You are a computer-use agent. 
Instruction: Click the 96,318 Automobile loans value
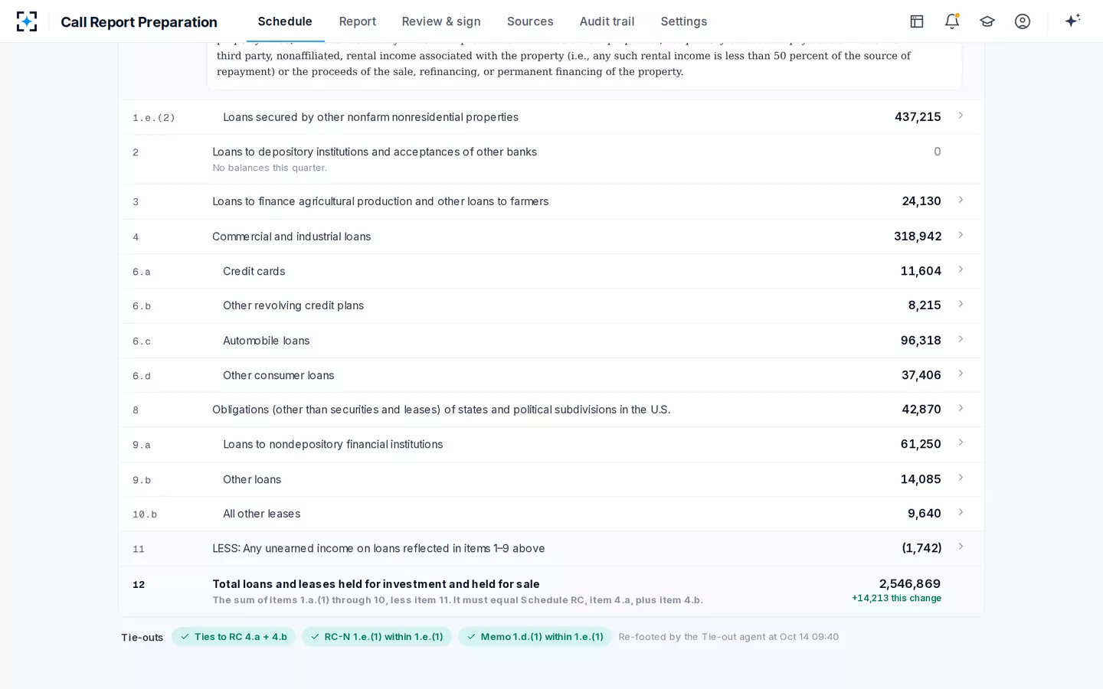(921, 341)
